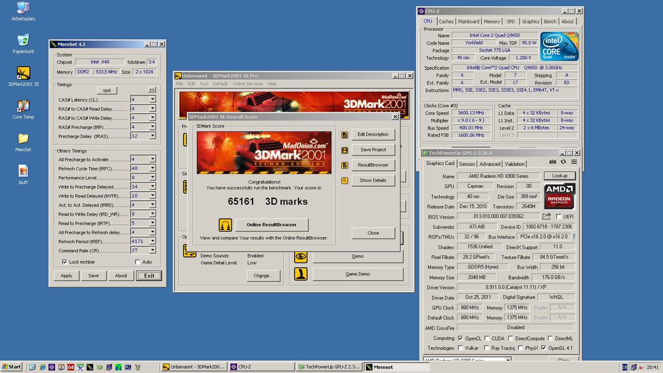Click the Bus Interface question mark icon

tap(573, 237)
